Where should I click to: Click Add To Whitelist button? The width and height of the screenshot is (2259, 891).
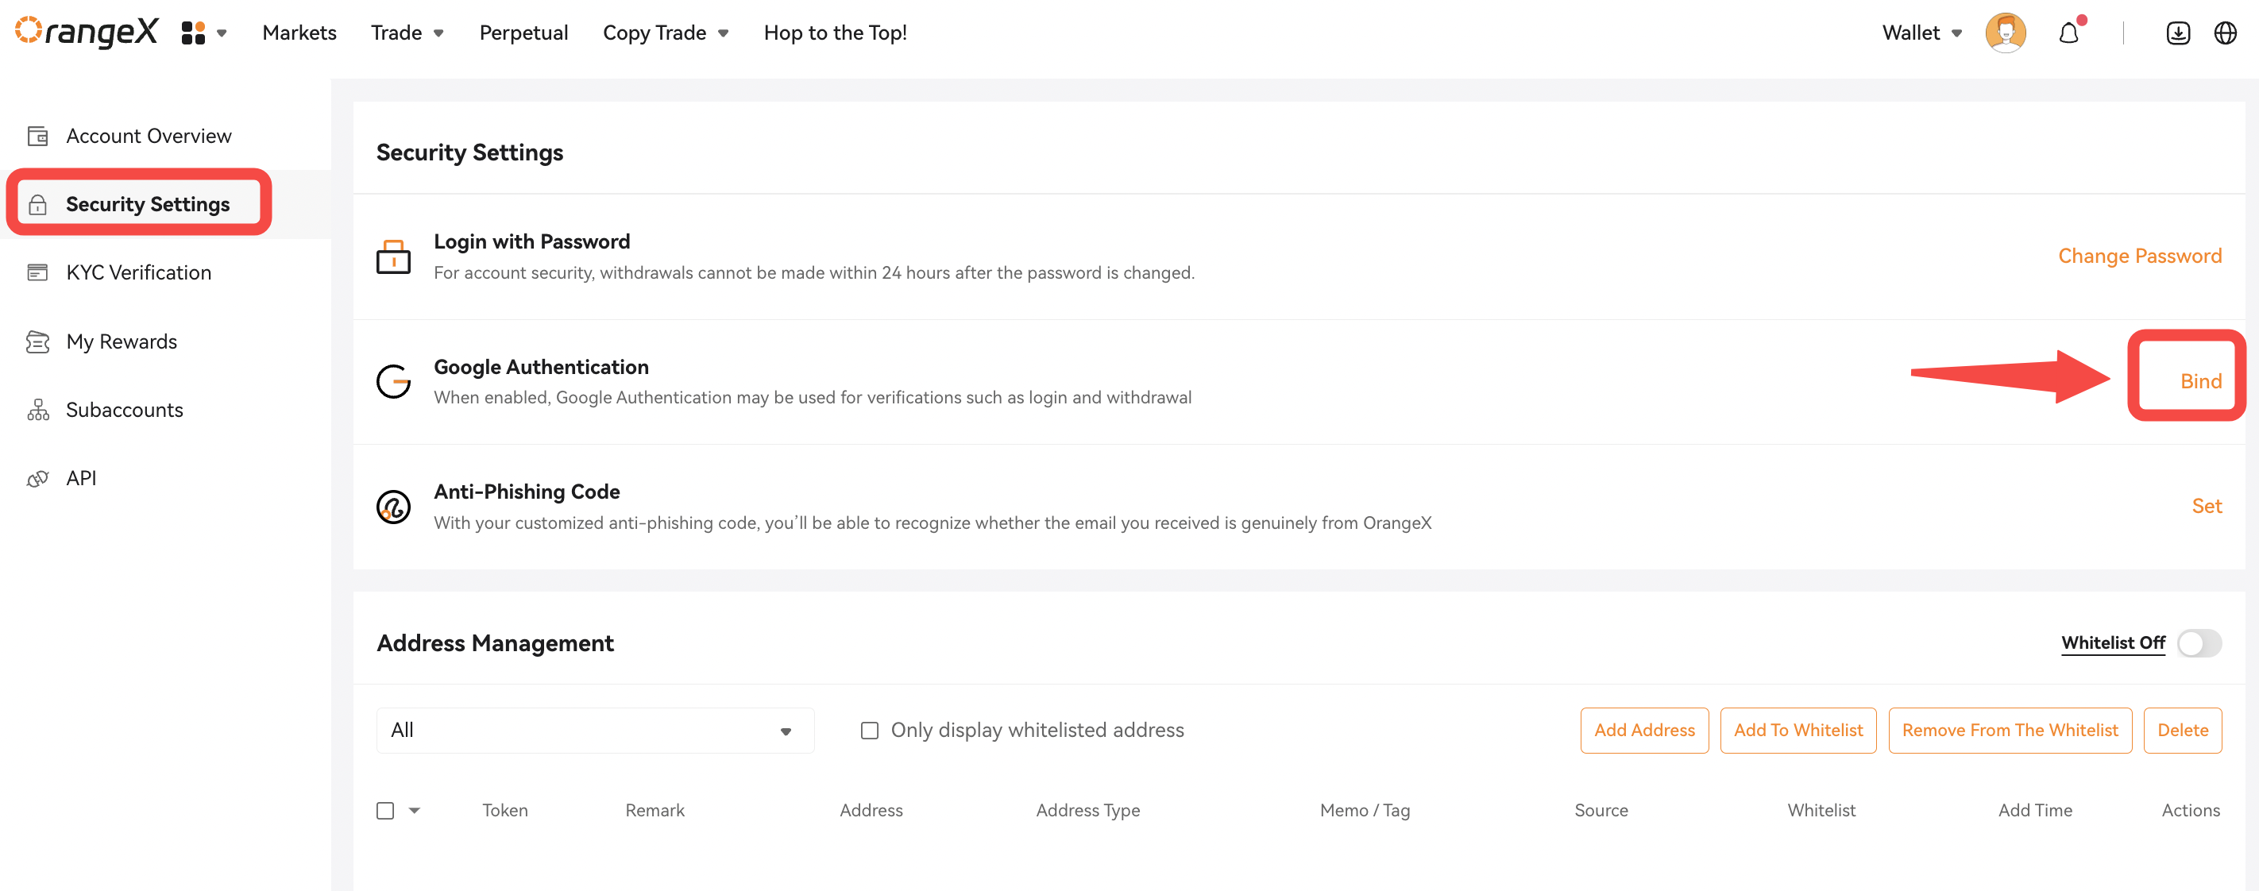pyautogui.click(x=1798, y=730)
